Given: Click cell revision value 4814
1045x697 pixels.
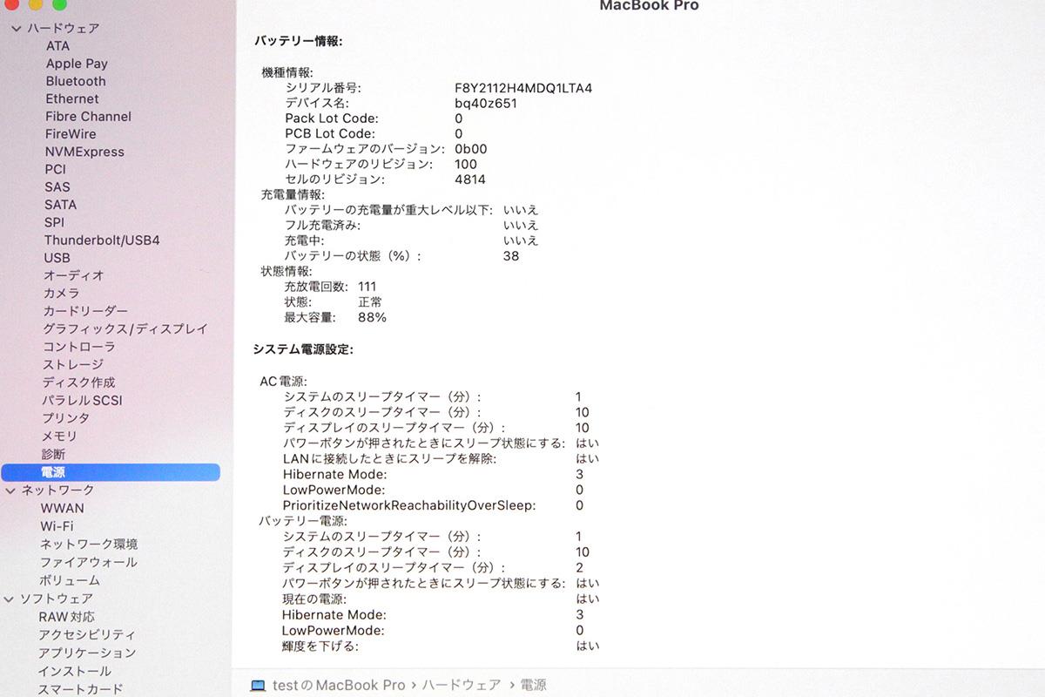Looking at the screenshot, I should coord(470,179).
